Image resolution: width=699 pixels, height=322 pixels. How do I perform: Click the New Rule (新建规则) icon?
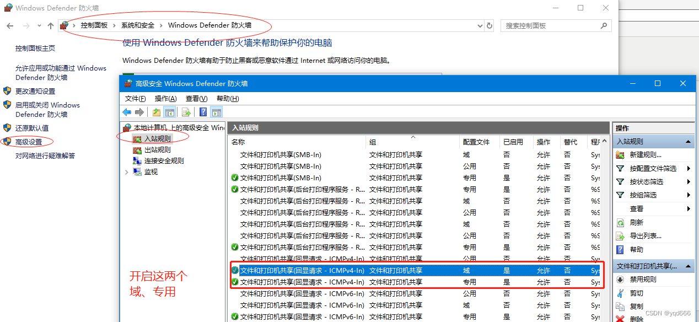coord(620,155)
